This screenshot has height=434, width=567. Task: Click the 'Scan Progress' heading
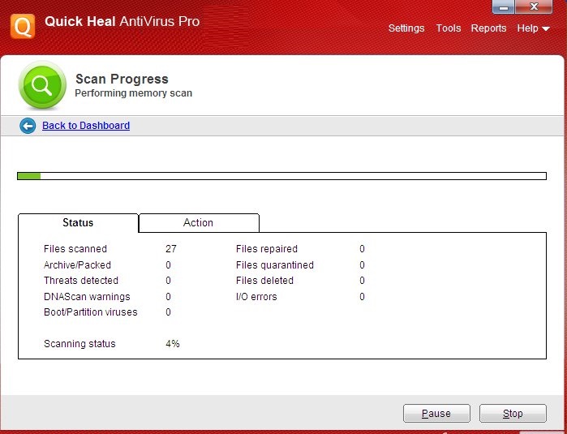coord(122,79)
